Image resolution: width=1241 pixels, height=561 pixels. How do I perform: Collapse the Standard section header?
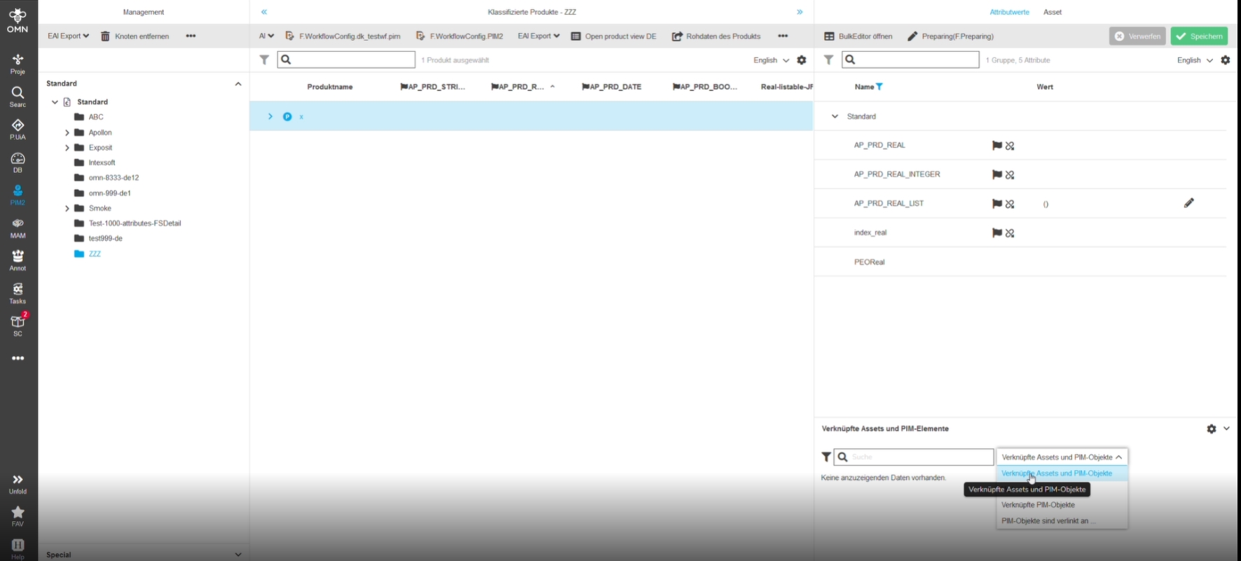click(x=238, y=83)
